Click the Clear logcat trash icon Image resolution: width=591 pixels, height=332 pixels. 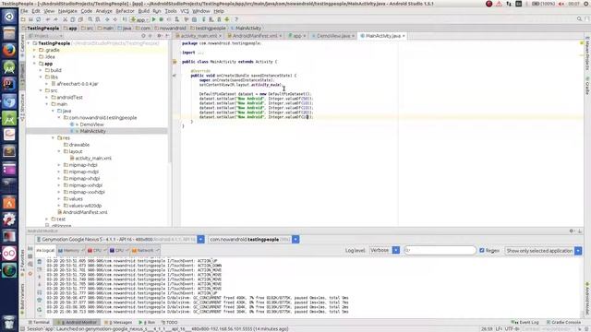click(40, 262)
